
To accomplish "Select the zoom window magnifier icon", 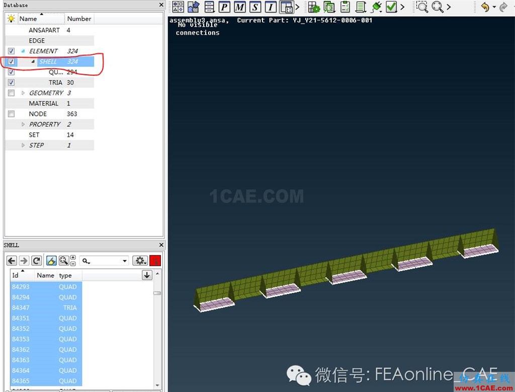I will pyautogui.click(x=422, y=7).
